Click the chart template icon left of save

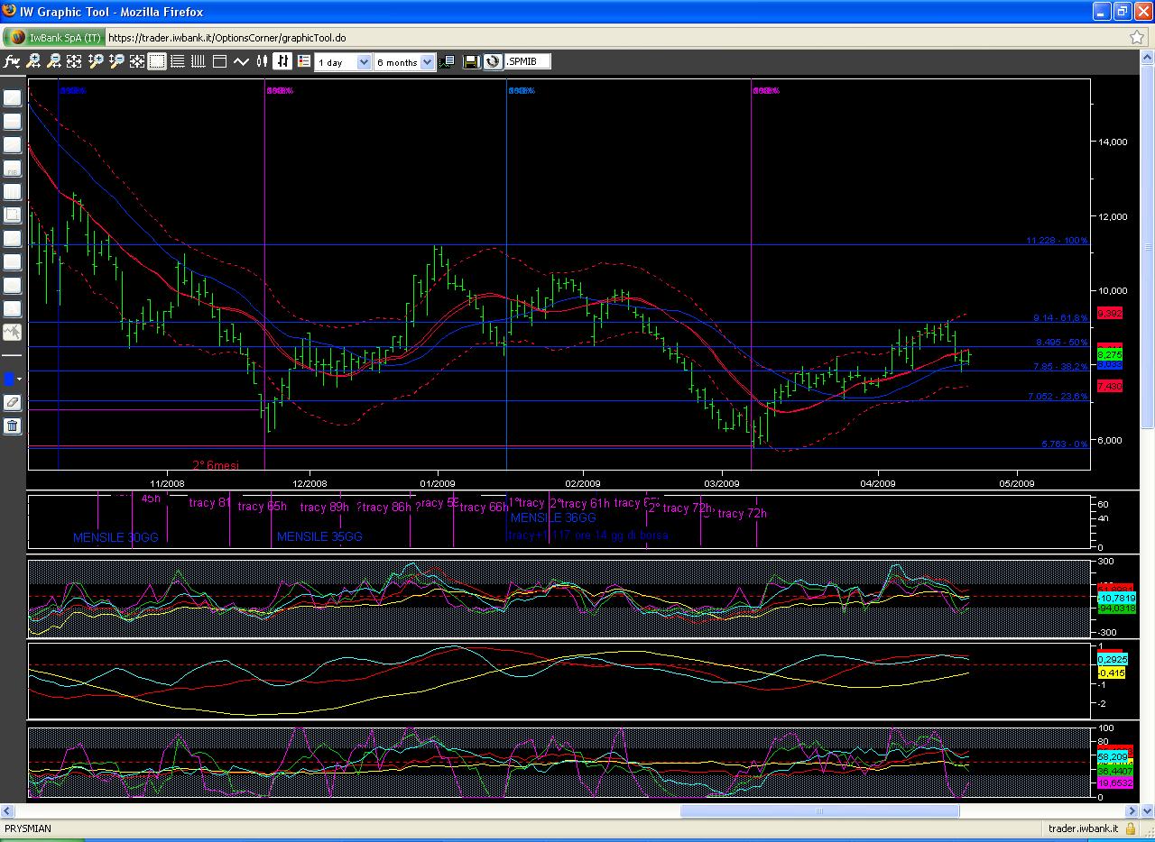[448, 61]
